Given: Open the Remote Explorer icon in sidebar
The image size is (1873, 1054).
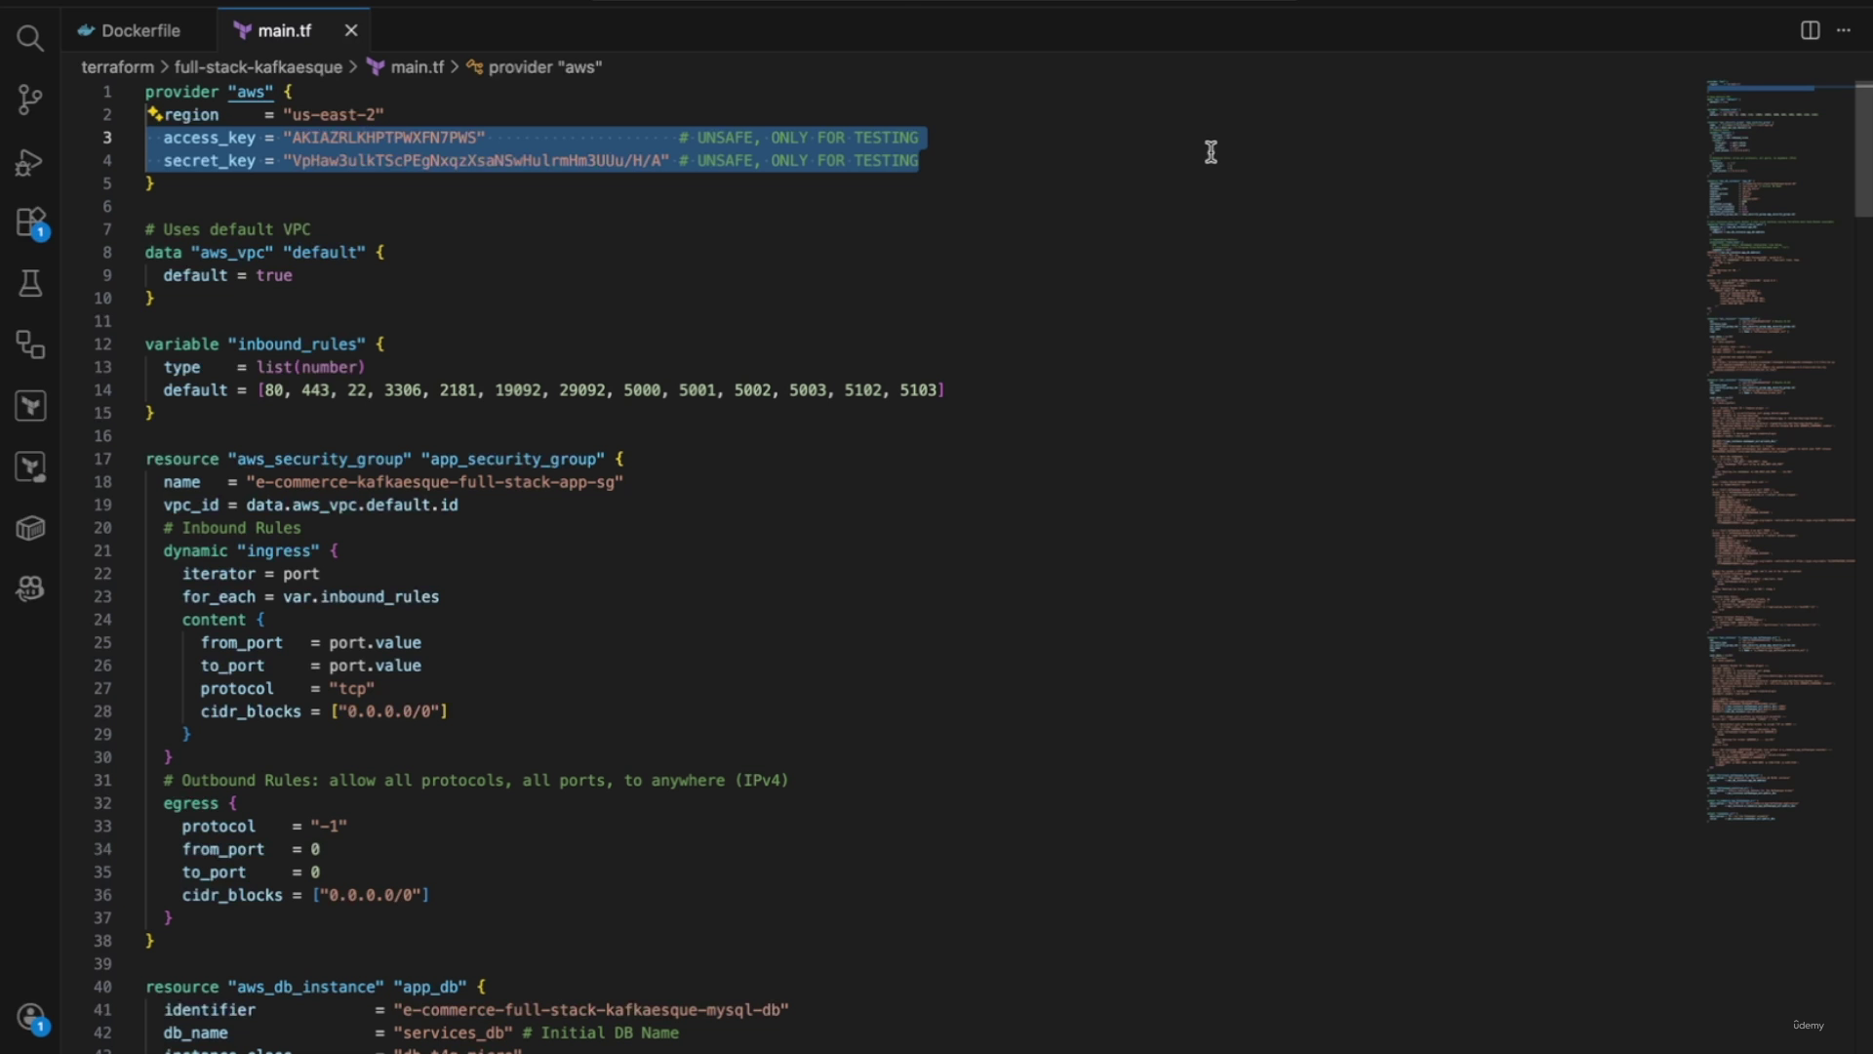Looking at the screenshot, I should tap(30, 345).
